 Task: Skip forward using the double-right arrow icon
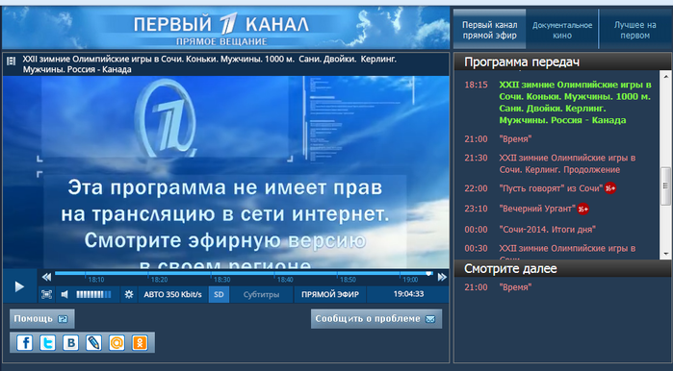tap(442, 277)
